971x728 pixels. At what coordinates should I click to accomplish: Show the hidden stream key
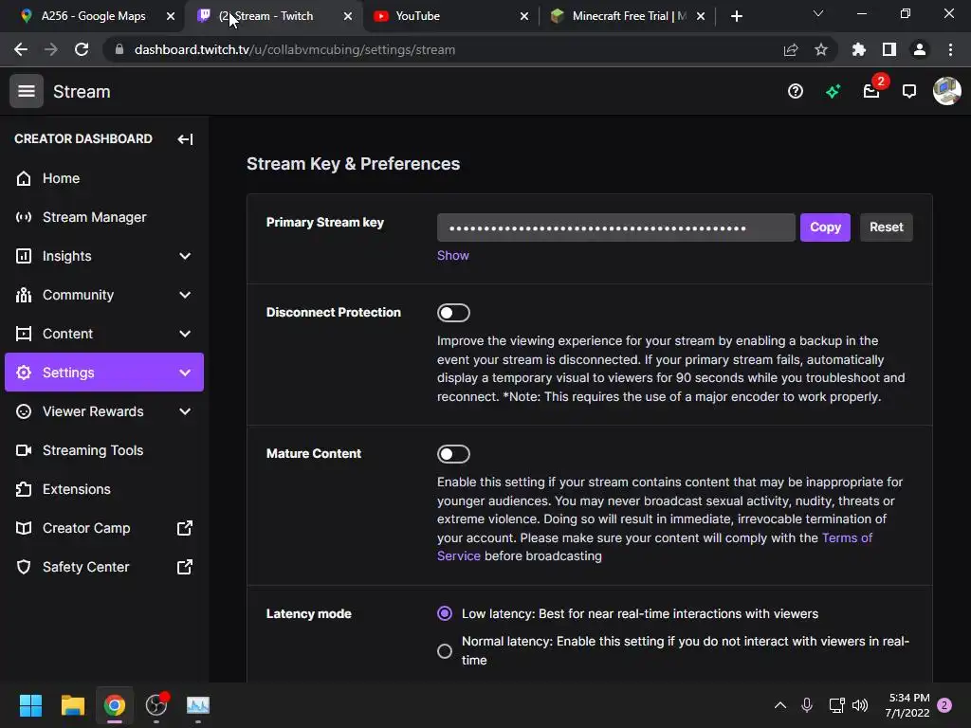coord(452,256)
